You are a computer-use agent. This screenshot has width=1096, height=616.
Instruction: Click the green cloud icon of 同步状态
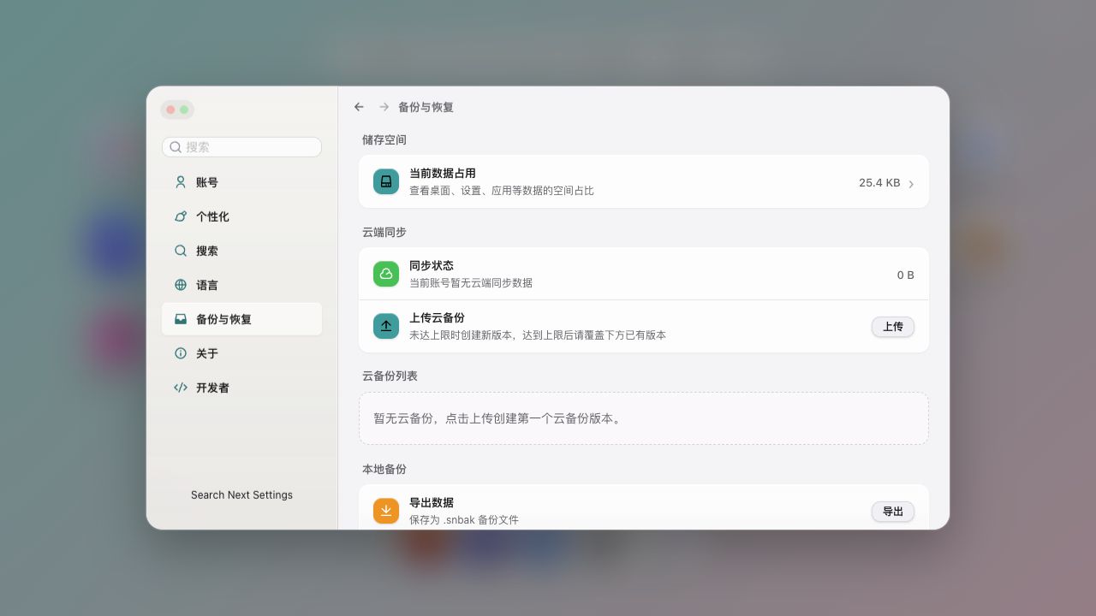[x=386, y=274]
